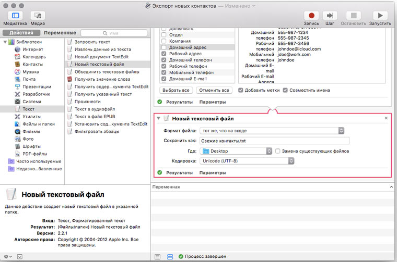Remove the Новый текстовый файл action
397x262 pixels.
click(x=386, y=118)
